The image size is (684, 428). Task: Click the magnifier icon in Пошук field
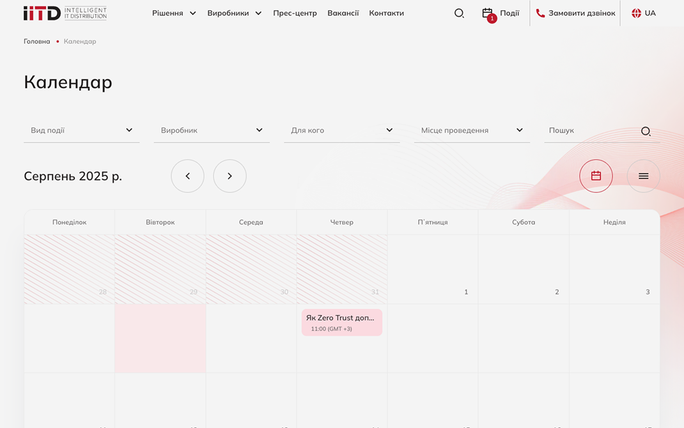click(646, 131)
